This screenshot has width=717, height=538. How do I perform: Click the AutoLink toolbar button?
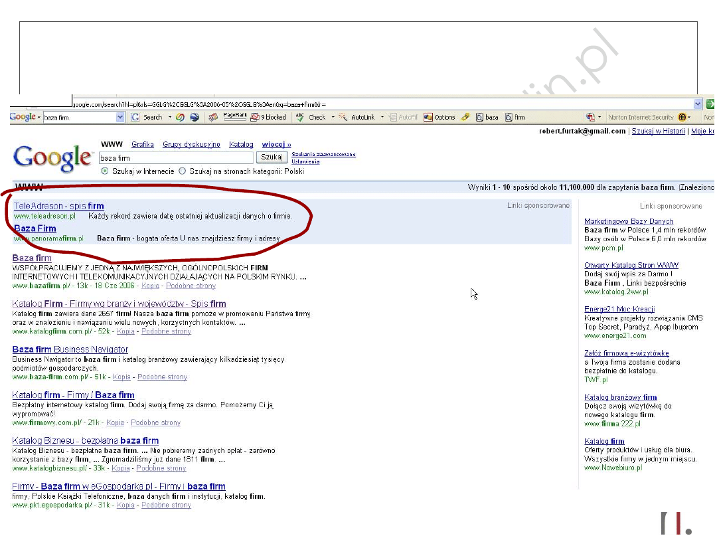tap(357, 118)
